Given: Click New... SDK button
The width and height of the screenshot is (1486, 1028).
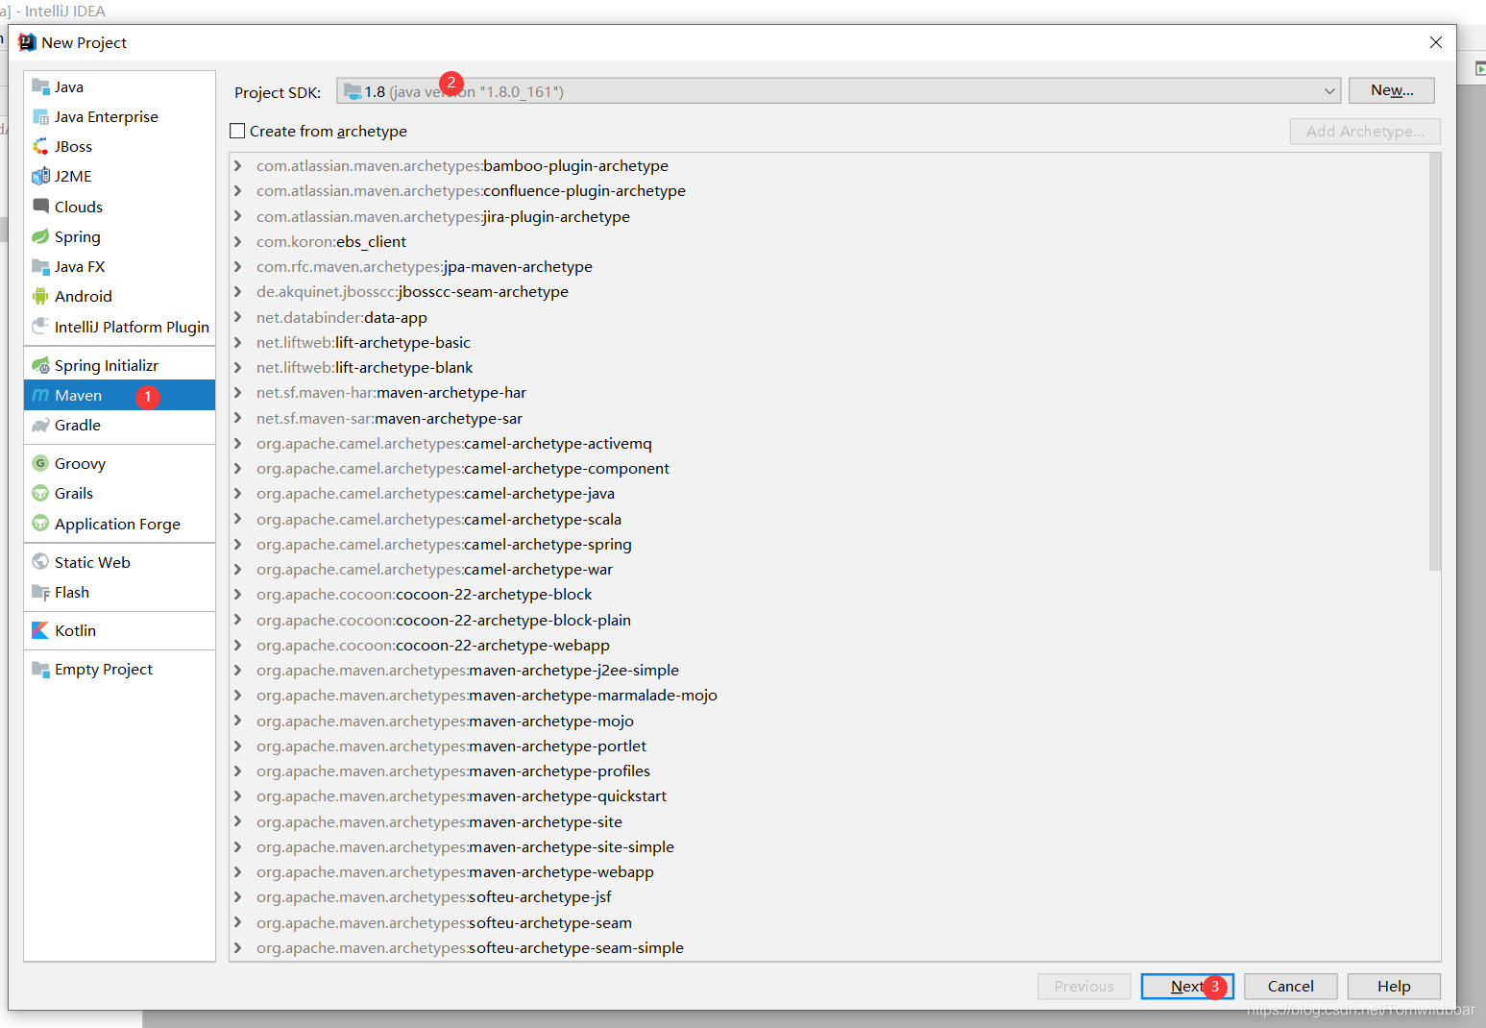Looking at the screenshot, I should tap(1392, 90).
